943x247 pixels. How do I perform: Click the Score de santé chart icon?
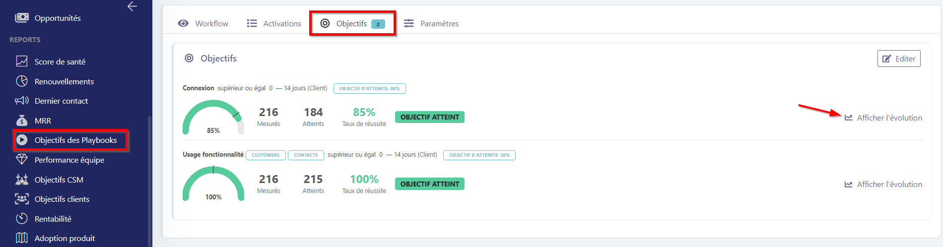22,62
